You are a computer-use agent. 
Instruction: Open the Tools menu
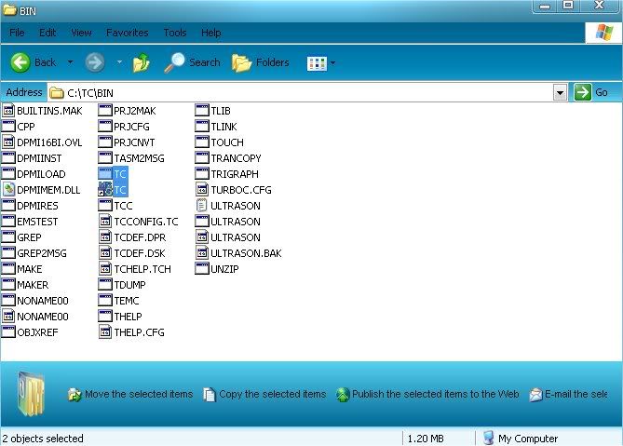tap(175, 33)
